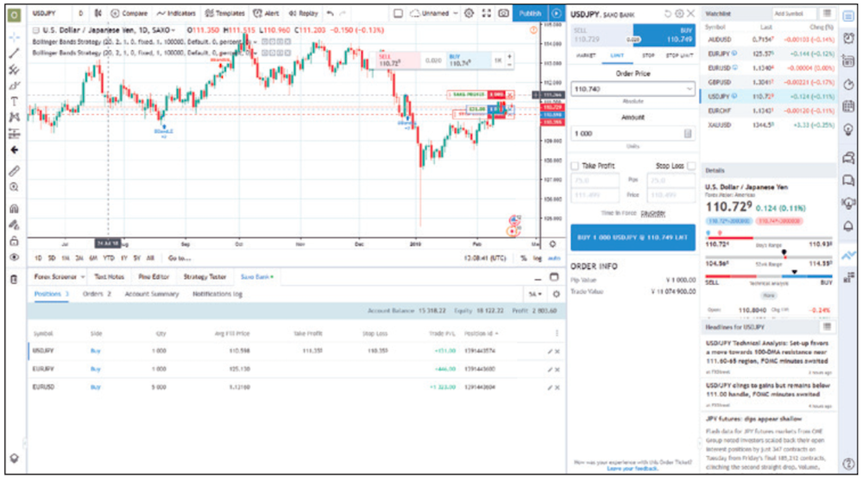Switch to the Orders tab
The height and width of the screenshot is (481, 863).
97,294
